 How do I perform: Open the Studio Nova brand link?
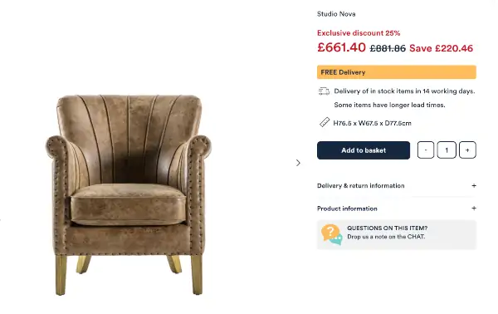pos(336,14)
